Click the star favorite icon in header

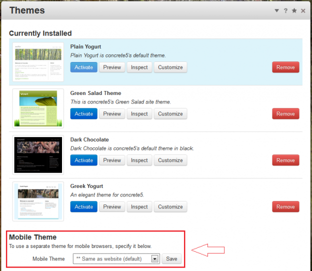294,10
